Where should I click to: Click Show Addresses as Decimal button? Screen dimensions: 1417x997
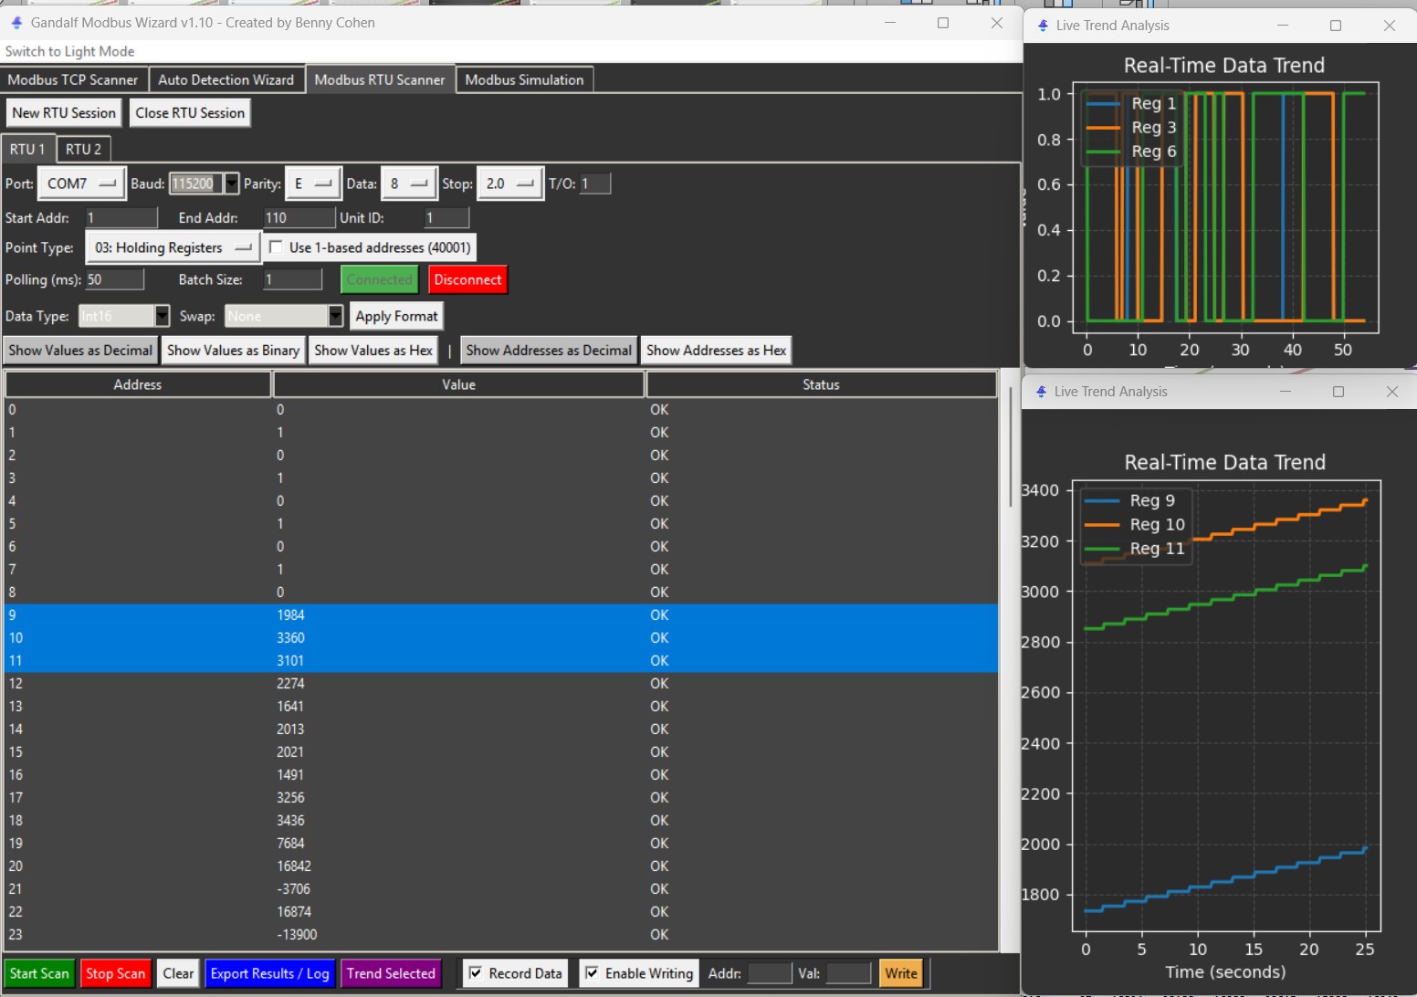tap(549, 351)
